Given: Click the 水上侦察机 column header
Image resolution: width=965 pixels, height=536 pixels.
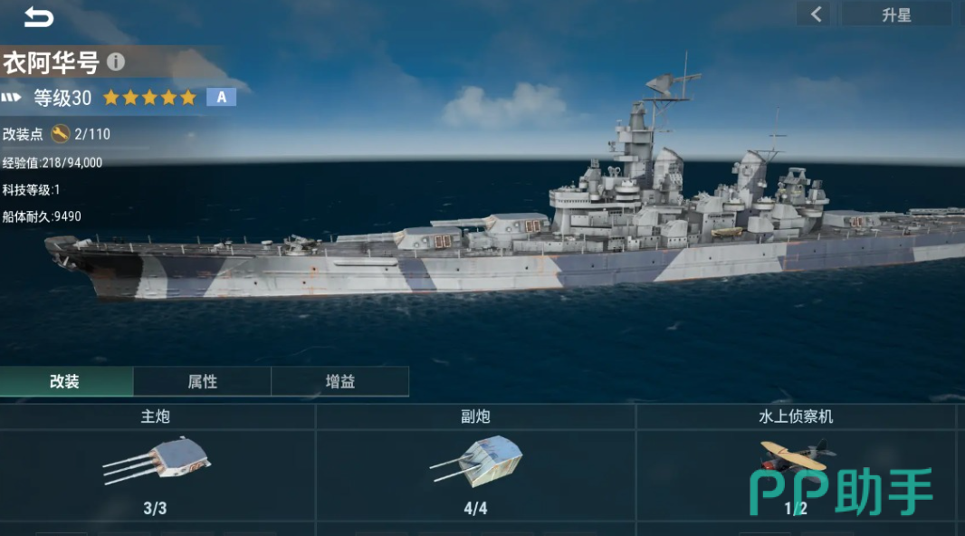Looking at the screenshot, I should pos(796,416).
